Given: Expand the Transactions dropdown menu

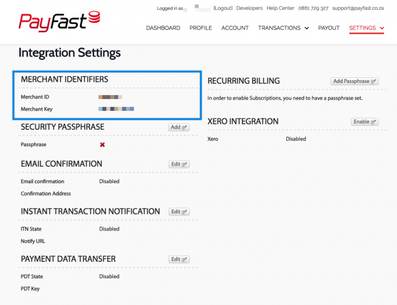Looking at the screenshot, I should 283,28.
